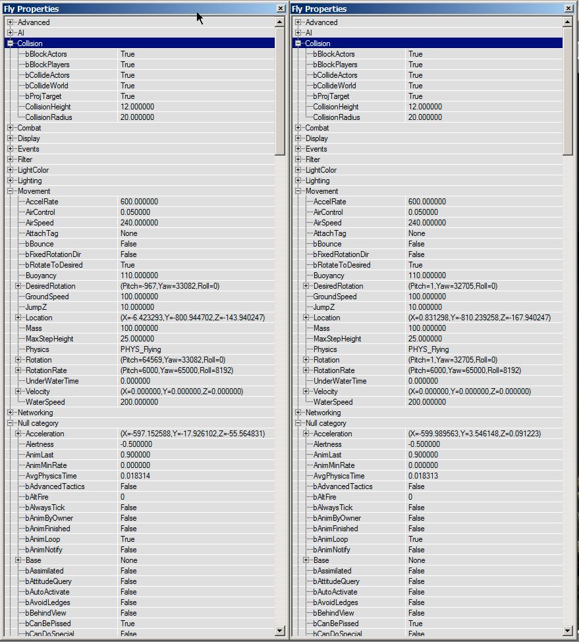Screen dimensions: 579x642
Task: Collapse the Null category in the right window
Action: coord(298,423)
